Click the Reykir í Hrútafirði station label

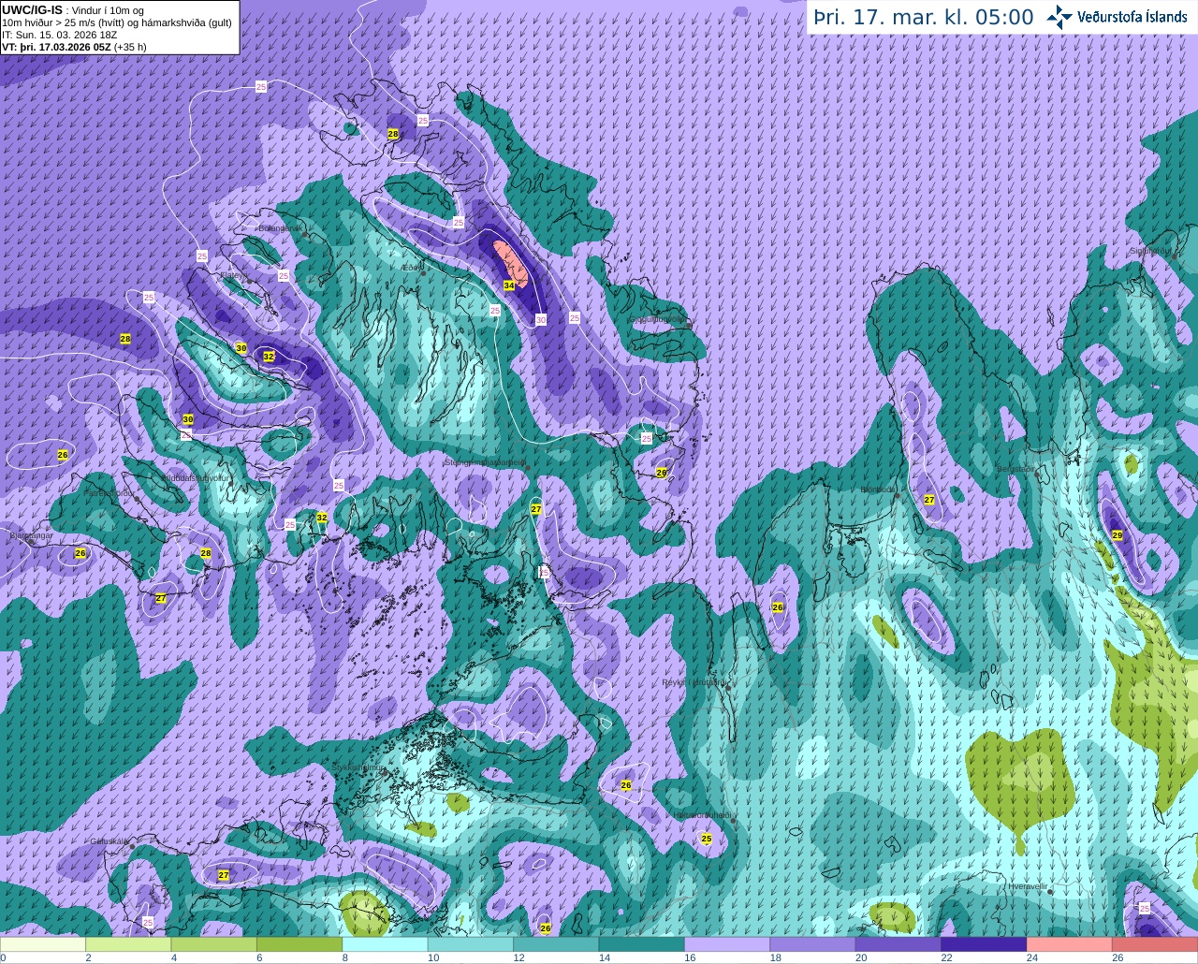click(x=694, y=682)
